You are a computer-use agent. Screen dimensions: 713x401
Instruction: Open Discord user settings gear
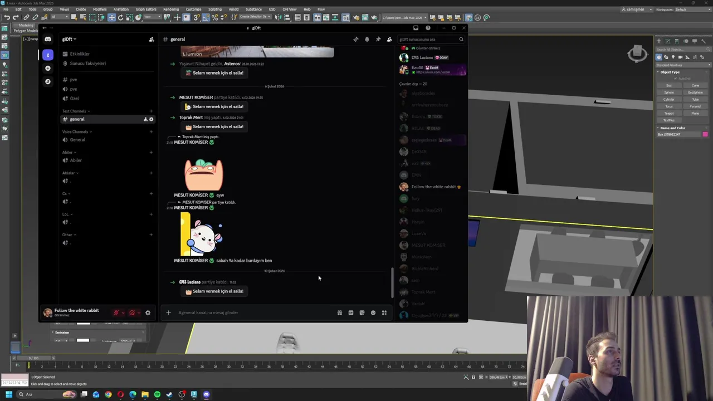click(x=148, y=312)
